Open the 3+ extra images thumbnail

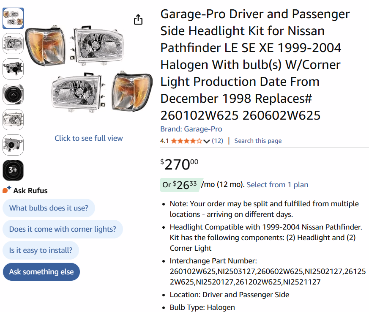[13, 170]
